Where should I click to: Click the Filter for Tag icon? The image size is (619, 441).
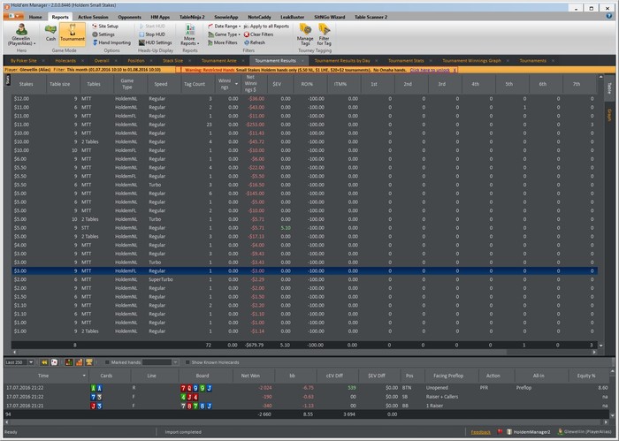pyautogui.click(x=325, y=34)
